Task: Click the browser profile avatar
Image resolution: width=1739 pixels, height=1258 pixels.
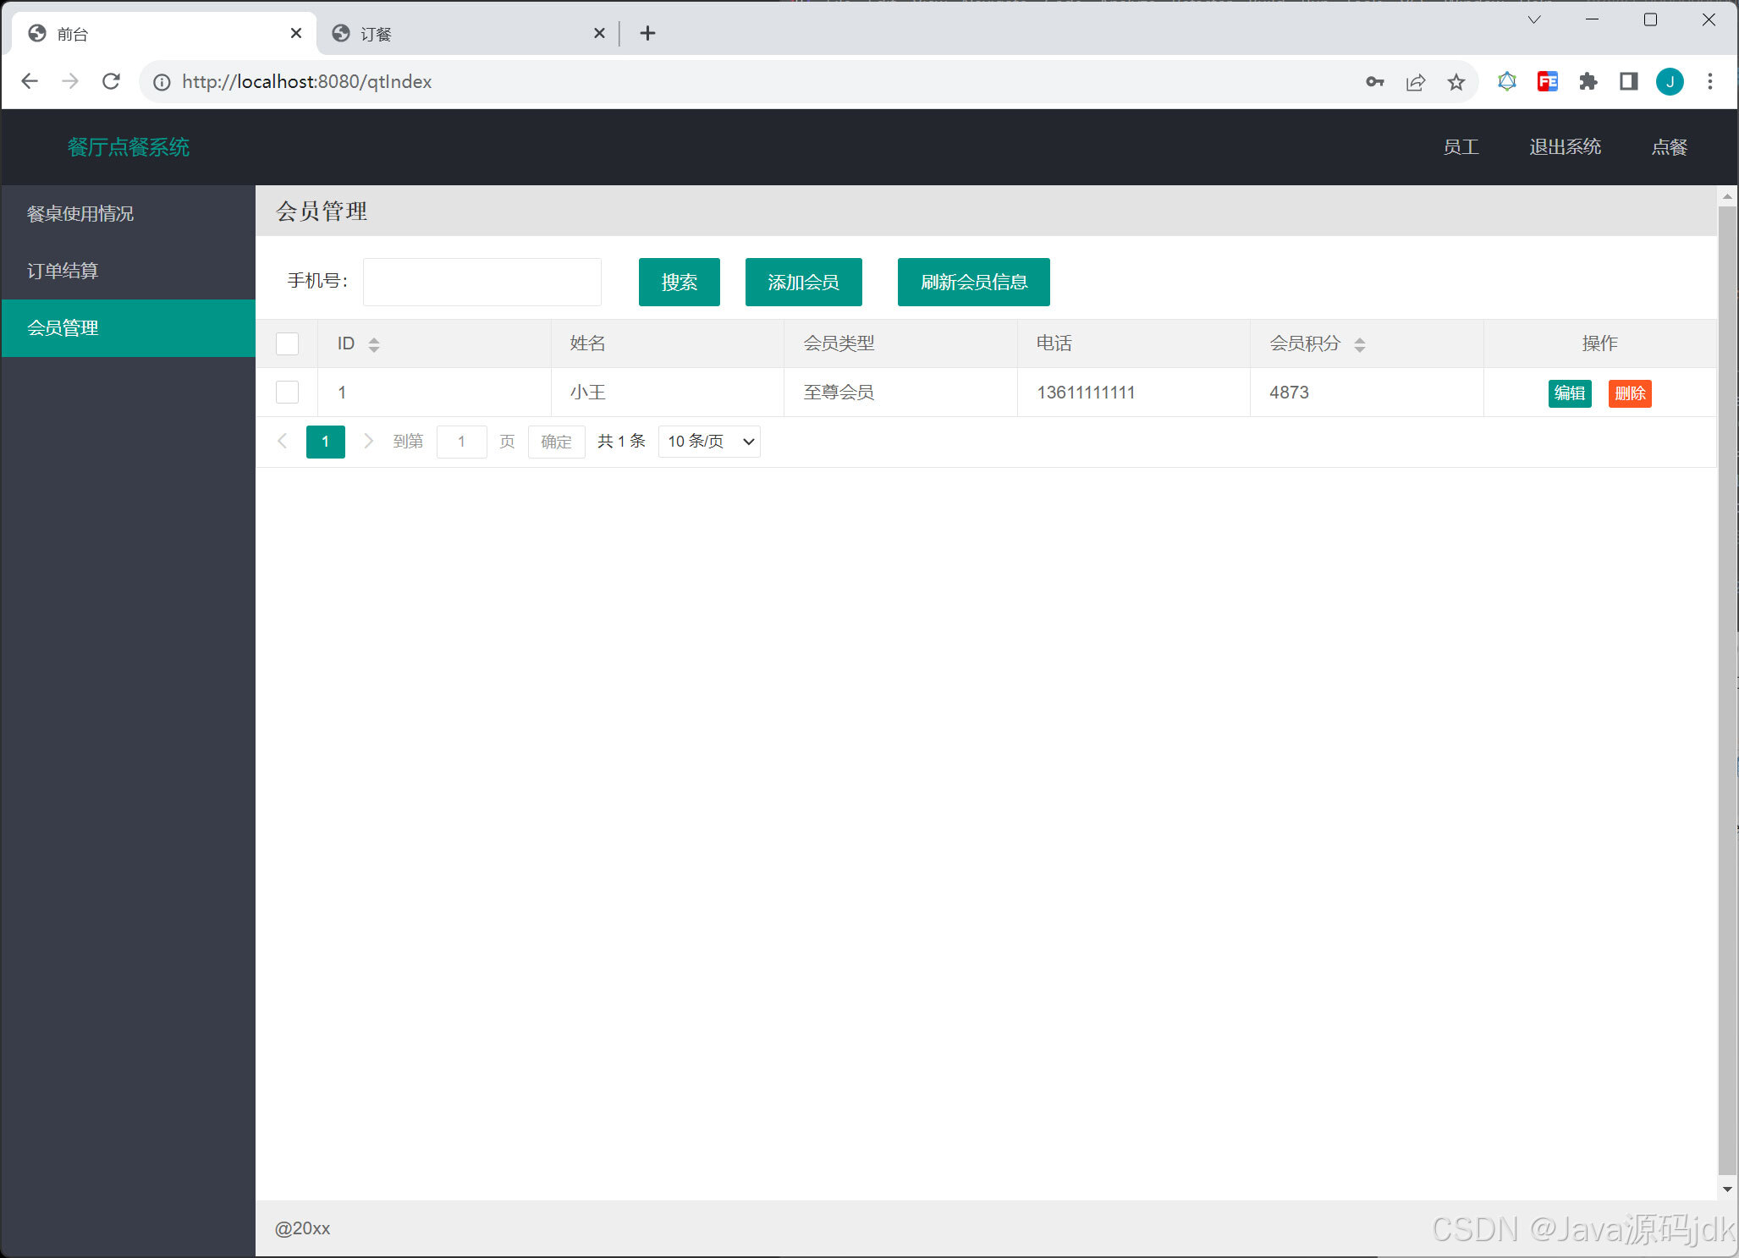Action: [1669, 81]
